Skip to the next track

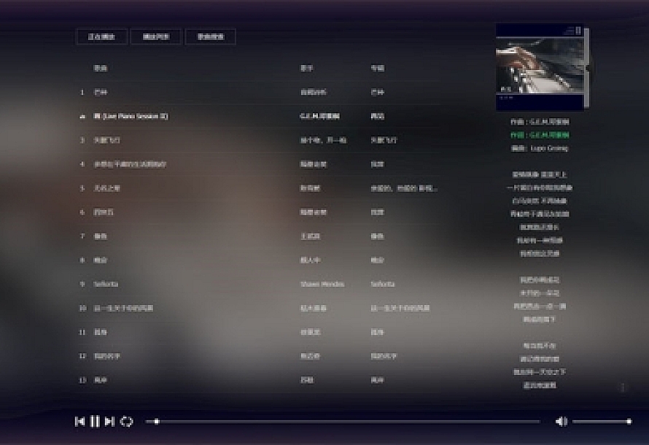[109, 421]
